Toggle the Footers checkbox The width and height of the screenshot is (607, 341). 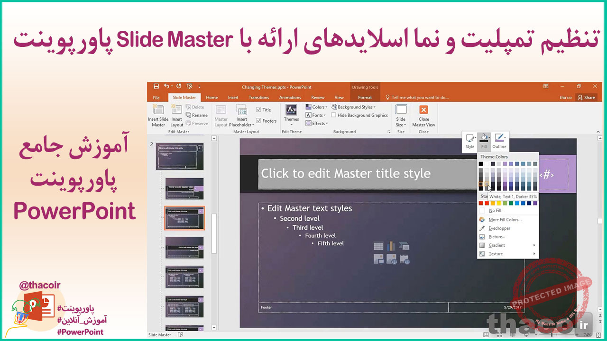259,121
